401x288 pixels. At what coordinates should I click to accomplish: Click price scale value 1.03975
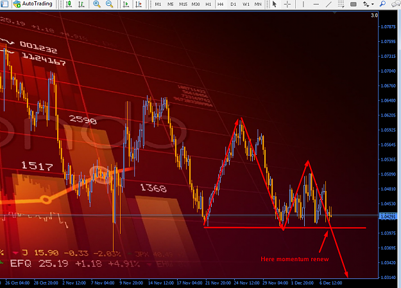pos(388,233)
